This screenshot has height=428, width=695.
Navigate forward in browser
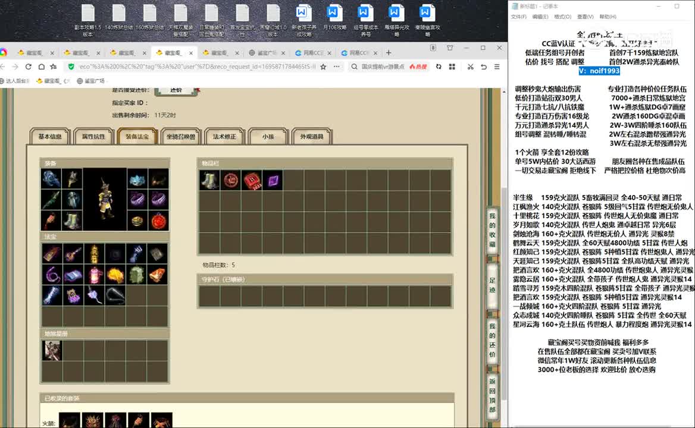(15, 67)
